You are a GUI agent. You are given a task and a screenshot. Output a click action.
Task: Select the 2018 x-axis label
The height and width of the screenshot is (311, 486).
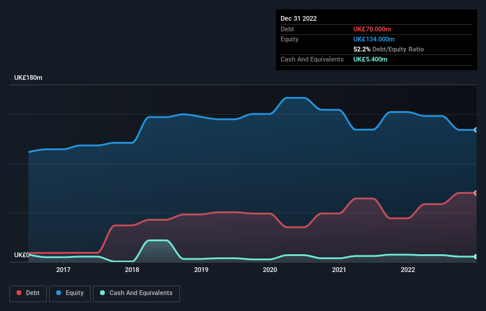pyautogui.click(x=132, y=270)
